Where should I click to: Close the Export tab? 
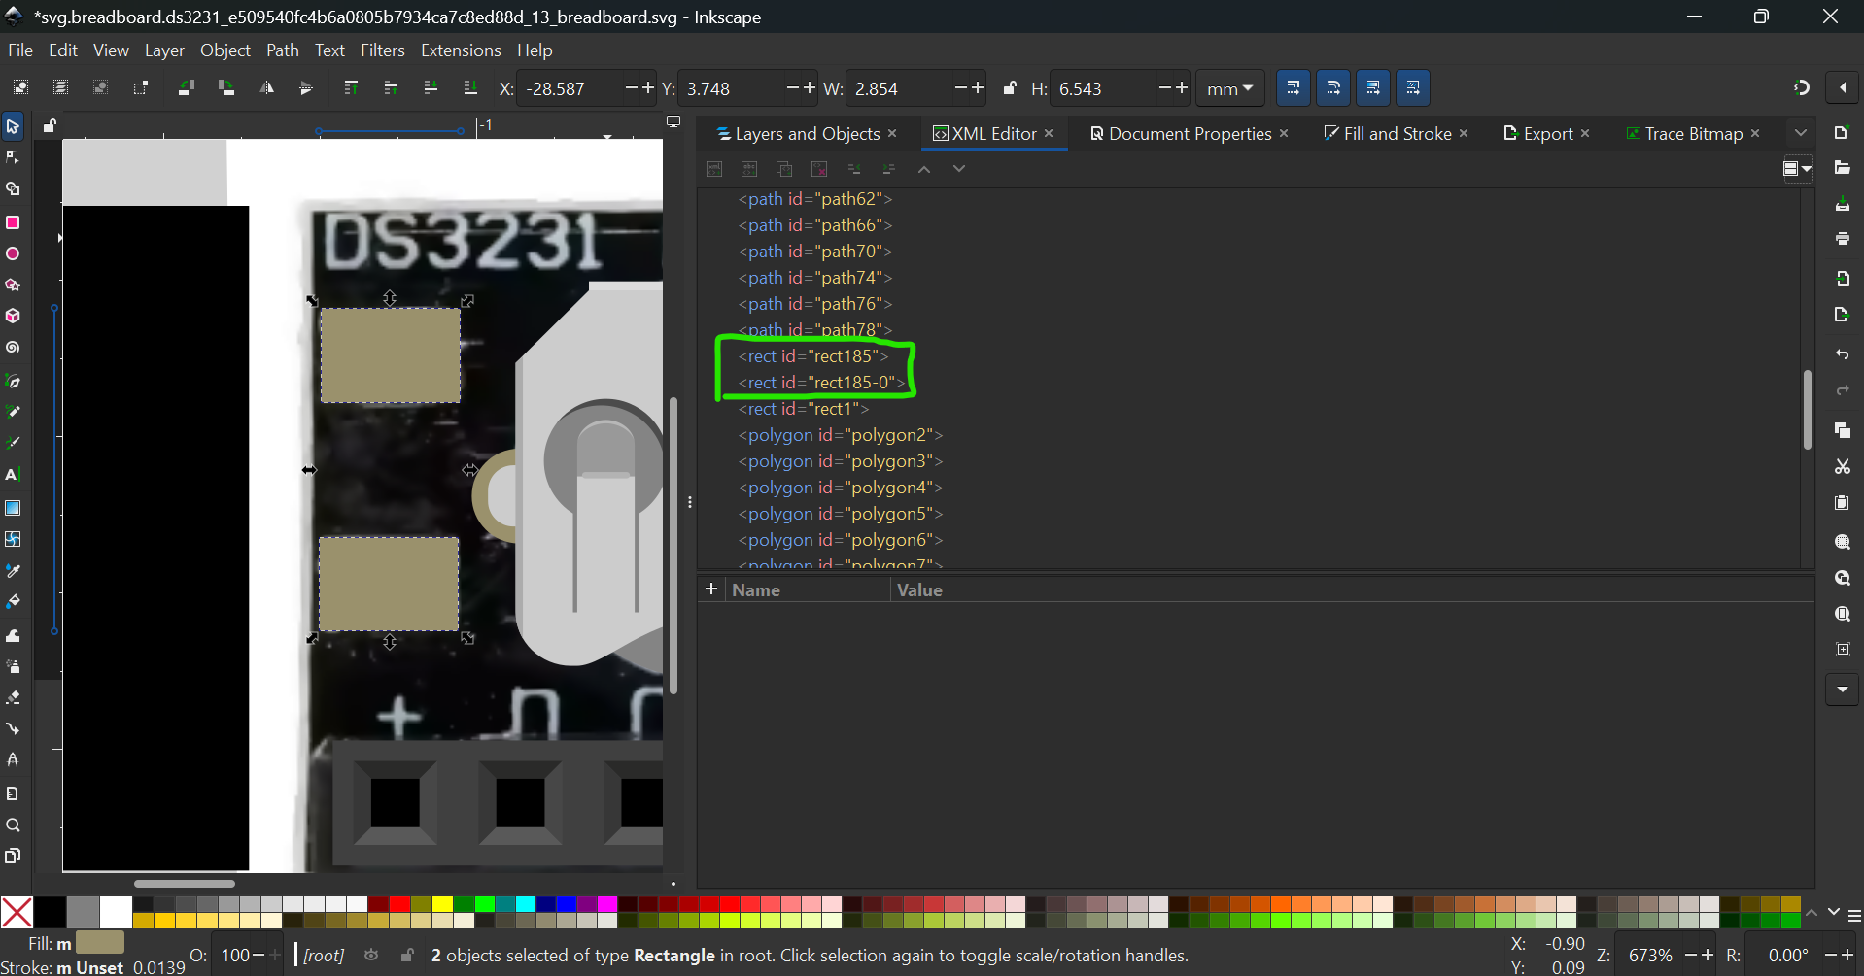1585,134
